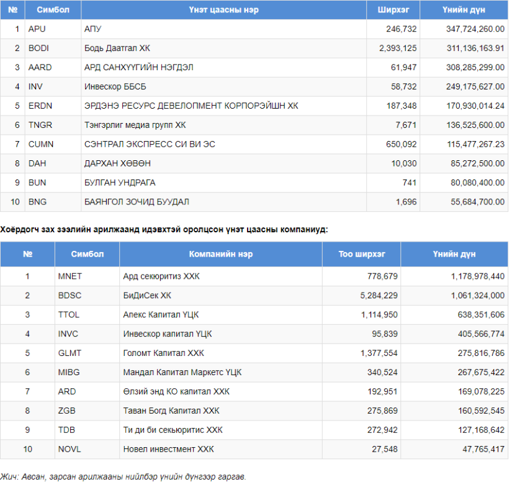Click АРД САНХҮҮГИЙН НЭГДЭЛ name
The image size is (512, 482).
tap(139, 67)
